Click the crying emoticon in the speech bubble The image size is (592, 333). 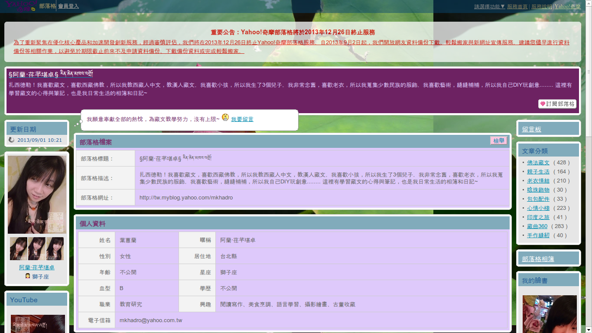click(225, 118)
